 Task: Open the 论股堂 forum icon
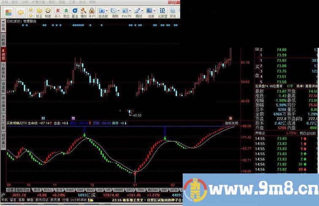pyautogui.click(x=162, y=11)
